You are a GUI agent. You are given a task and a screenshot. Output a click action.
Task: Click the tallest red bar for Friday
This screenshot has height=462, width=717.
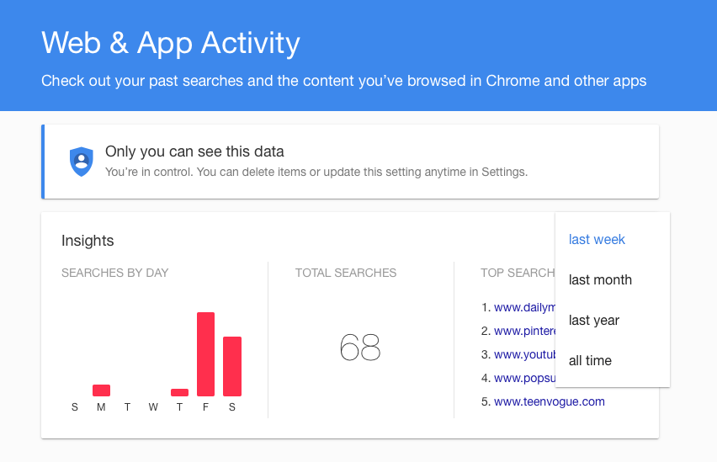205,353
